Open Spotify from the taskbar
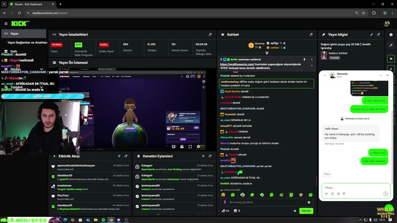Image resolution: width=397 pixels, height=223 pixels. point(103,220)
